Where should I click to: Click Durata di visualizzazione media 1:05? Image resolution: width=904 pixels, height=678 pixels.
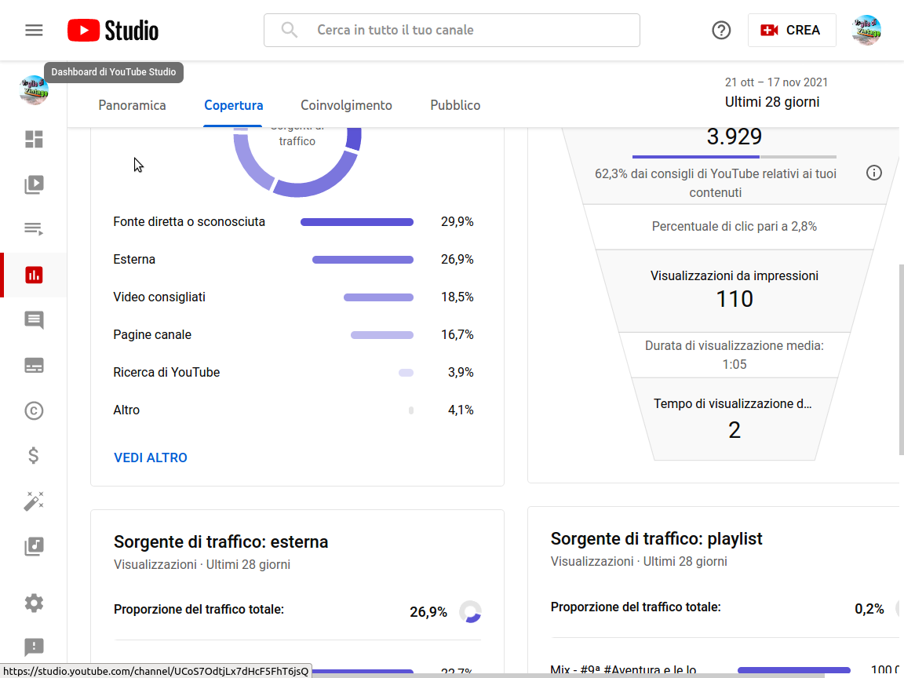pyautogui.click(x=734, y=355)
